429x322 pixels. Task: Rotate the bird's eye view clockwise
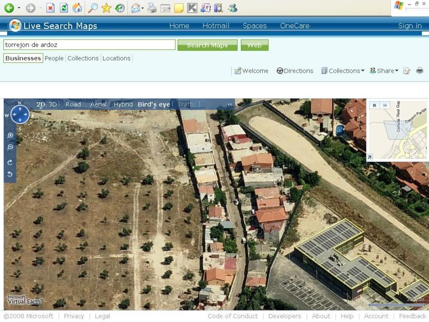10,162
